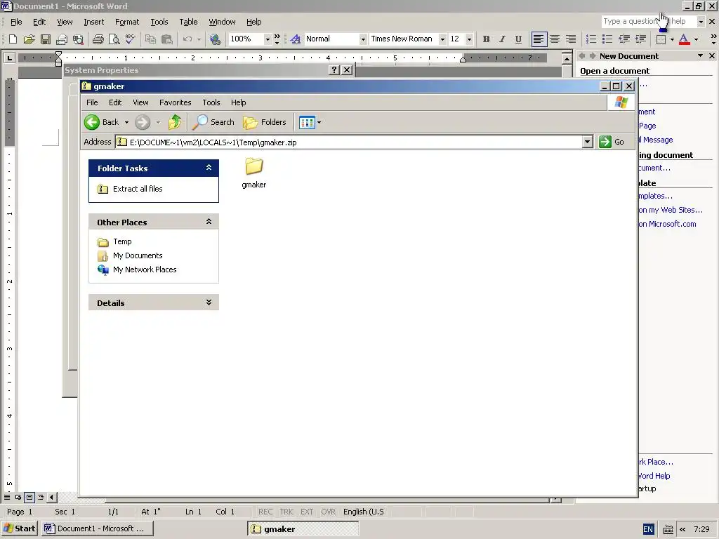719x539 pixels.
Task: Apply the Outside Border button
Action: (x=661, y=39)
